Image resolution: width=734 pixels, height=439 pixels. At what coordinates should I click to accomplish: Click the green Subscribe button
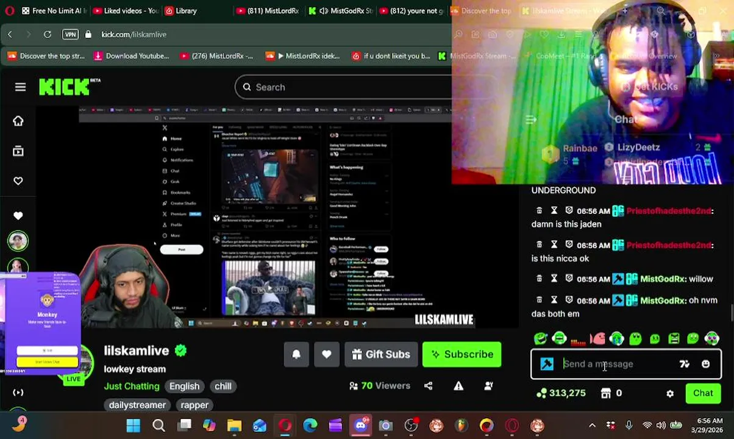[462, 354]
